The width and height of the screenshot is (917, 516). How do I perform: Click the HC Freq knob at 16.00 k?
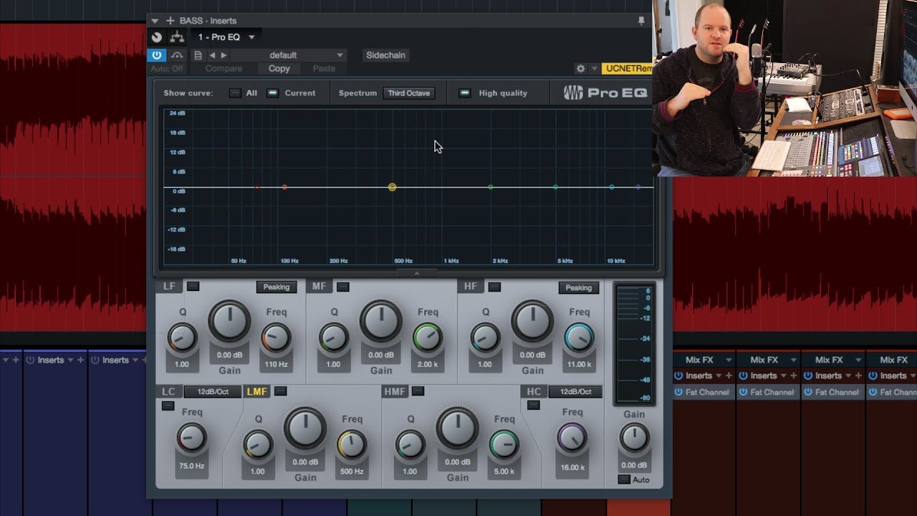572,437
